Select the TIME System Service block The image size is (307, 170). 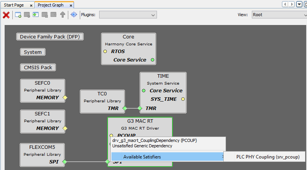click(163, 93)
